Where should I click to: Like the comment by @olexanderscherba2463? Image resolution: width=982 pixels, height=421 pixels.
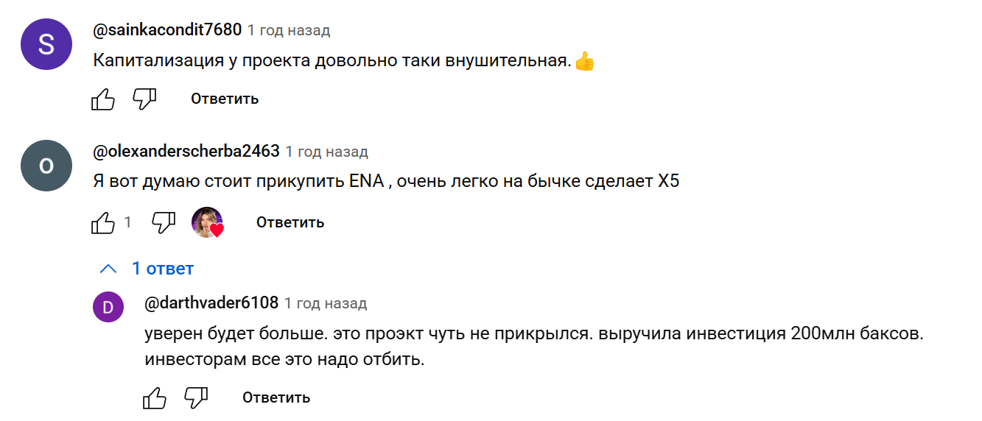click(103, 222)
